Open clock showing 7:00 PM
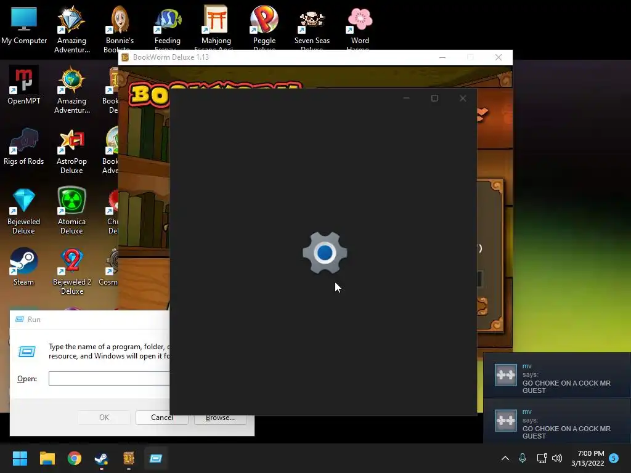631x473 pixels. tap(588, 458)
